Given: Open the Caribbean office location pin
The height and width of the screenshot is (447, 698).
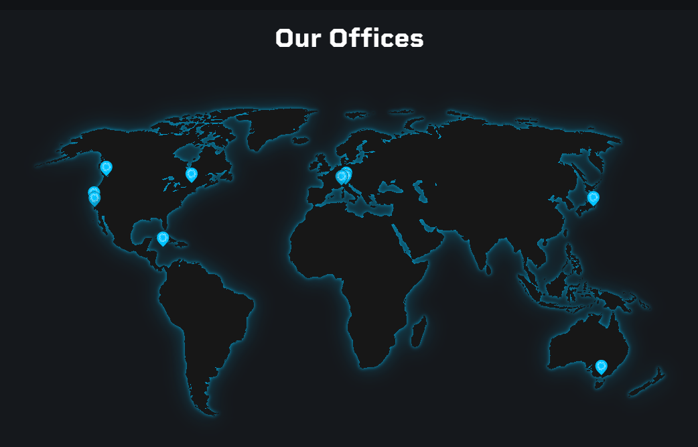Looking at the screenshot, I should (162, 238).
